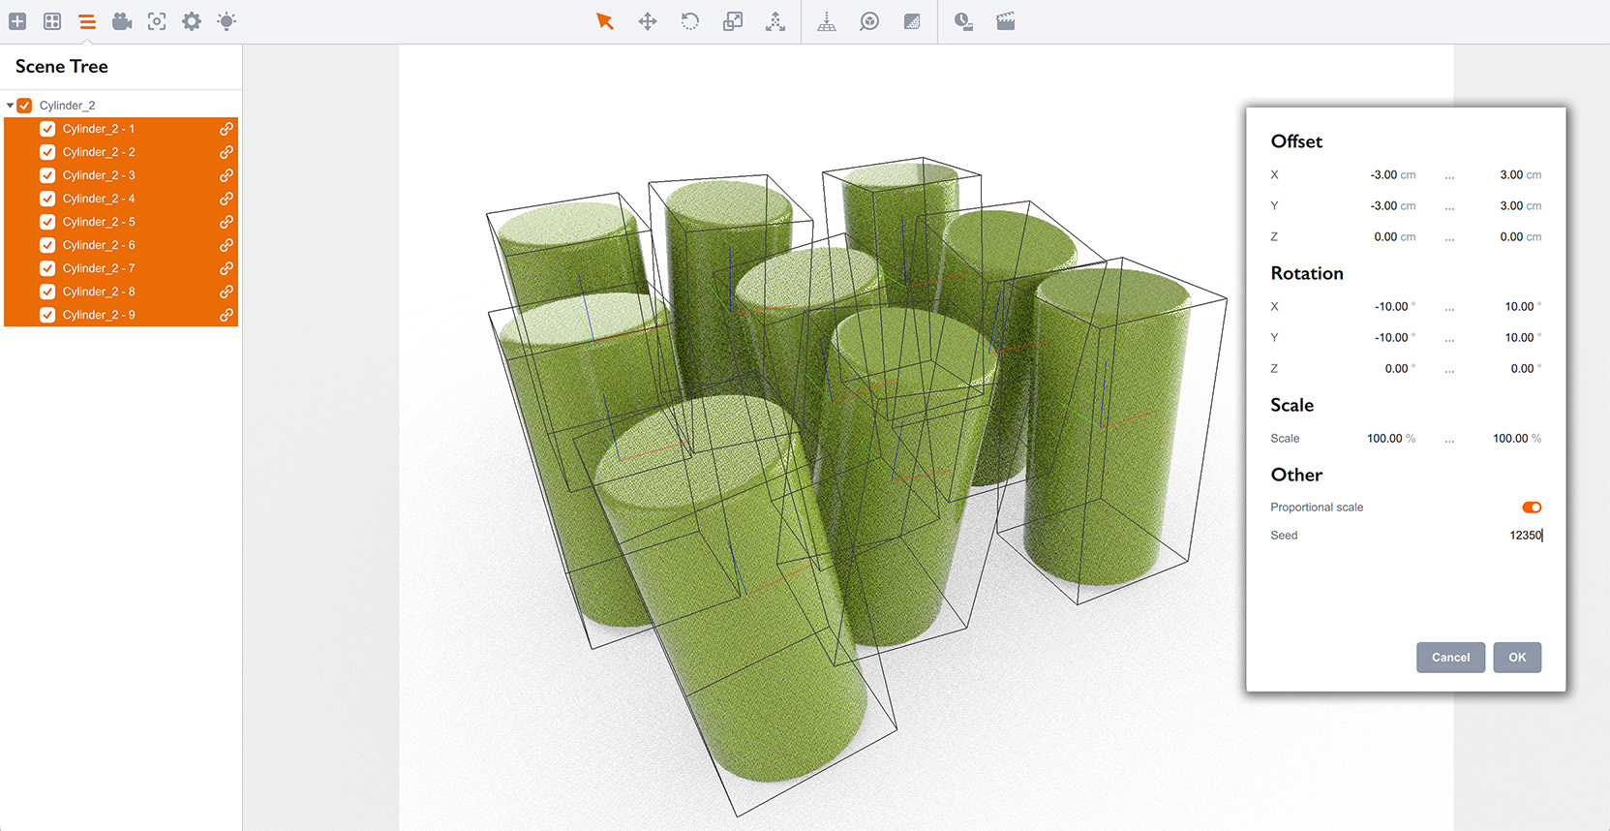Screen dimensions: 1610x831
Task: Open the library grid icon
Action: click(x=52, y=21)
